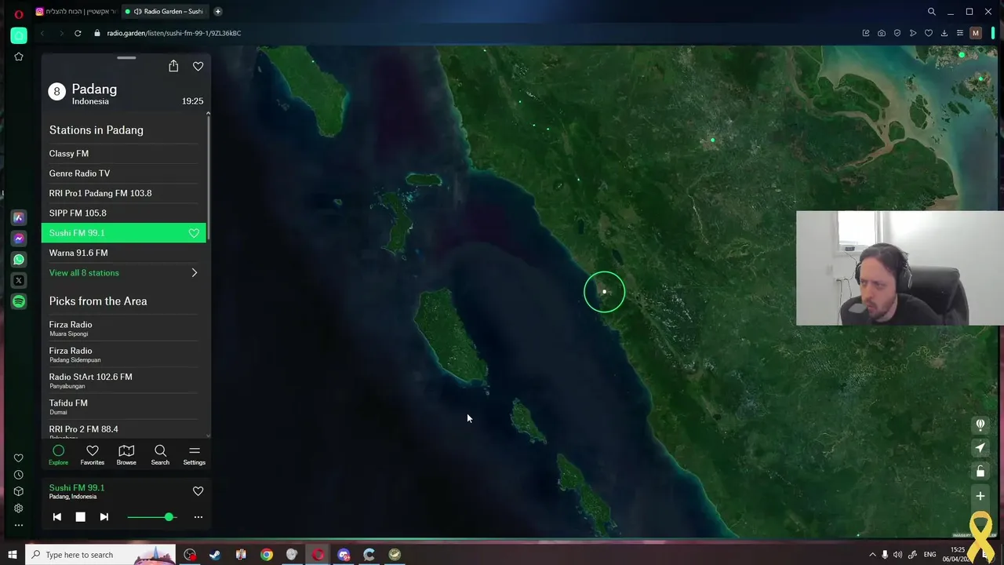Play the Classy FM station
This screenshot has height=565, width=1004.
tap(124, 154)
